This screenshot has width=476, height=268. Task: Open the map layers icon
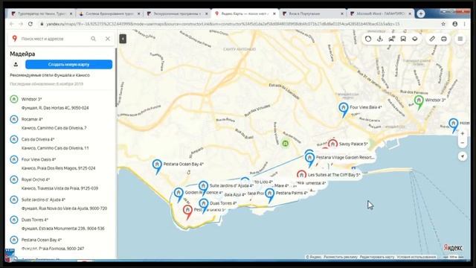pos(415,39)
